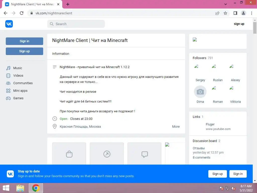Viewport: 257px width, 193px height.
Task: Click the shopping bag tile icon
Action: 69,154
